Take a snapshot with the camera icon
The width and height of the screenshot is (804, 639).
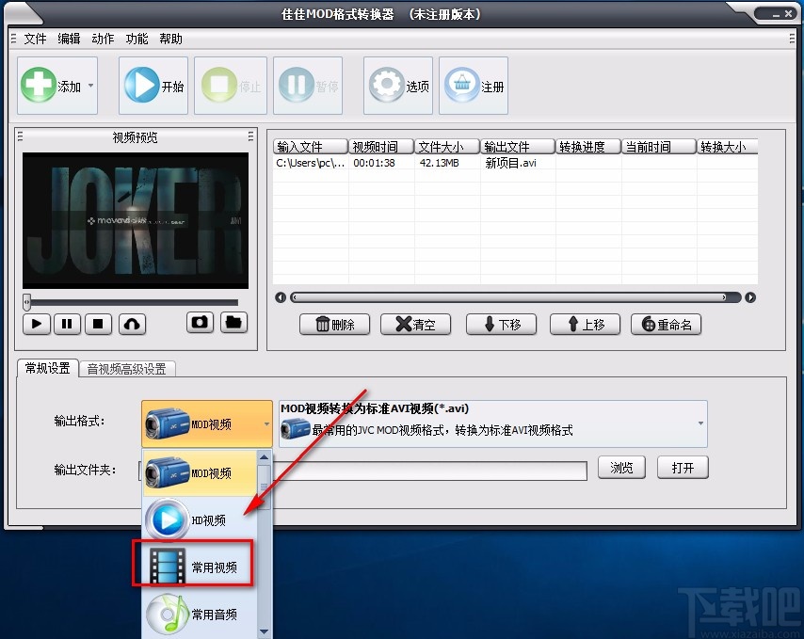click(200, 322)
